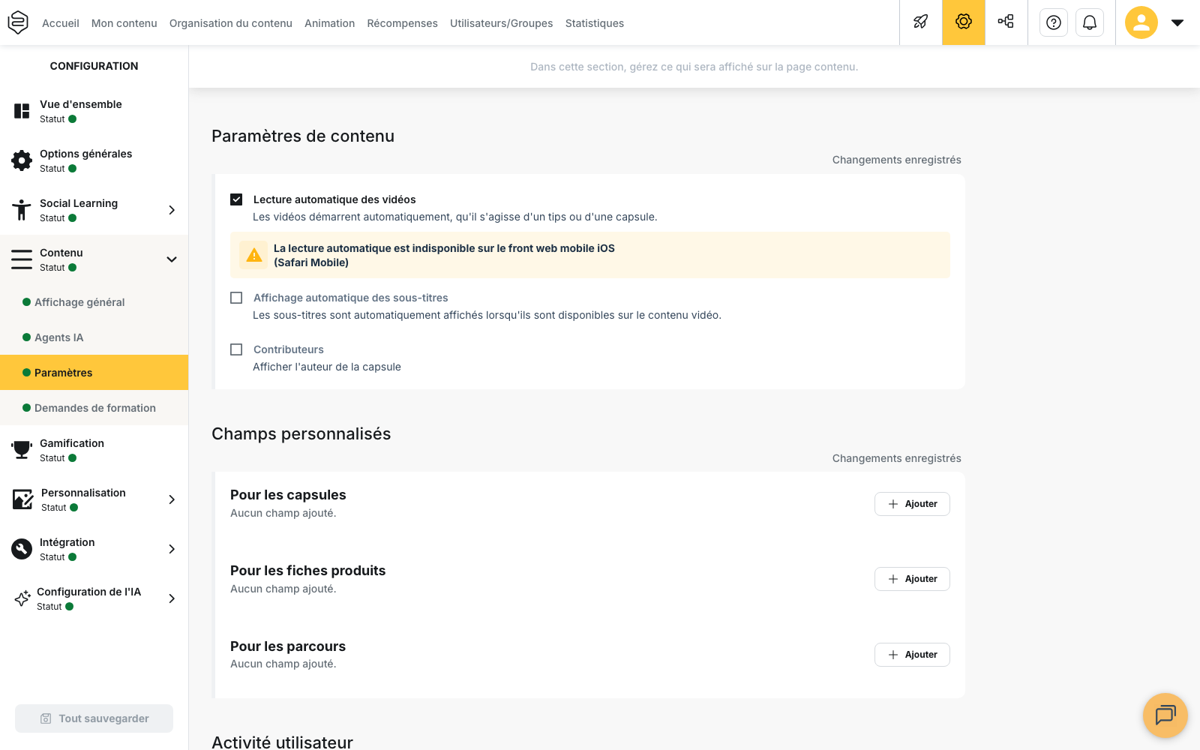
Task: Add a custom field for capsules
Action: (912, 504)
